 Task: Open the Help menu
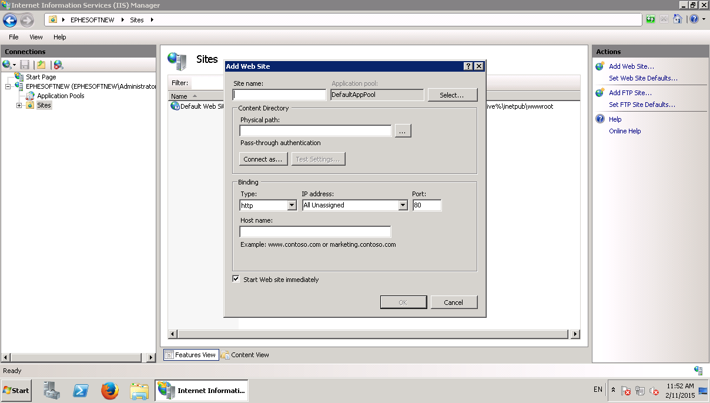point(60,37)
